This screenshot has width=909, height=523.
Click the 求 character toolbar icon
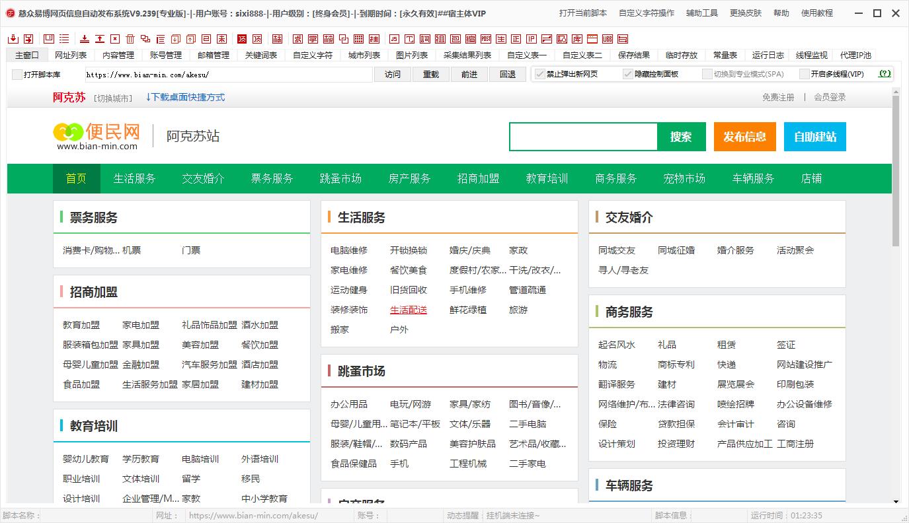tap(297, 39)
